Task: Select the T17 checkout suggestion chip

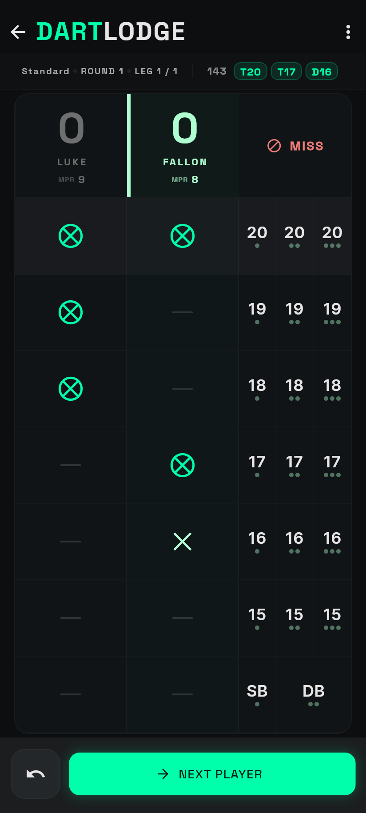Action: [286, 72]
